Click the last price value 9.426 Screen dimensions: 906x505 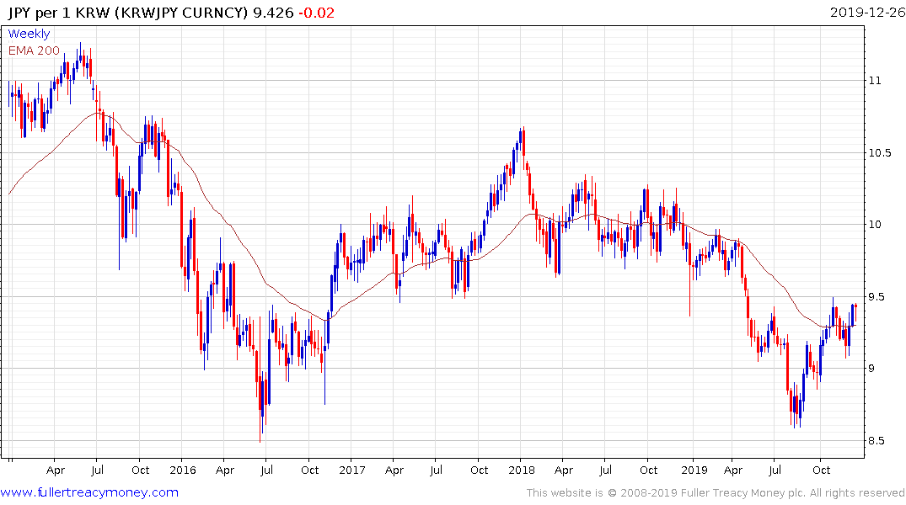(x=273, y=13)
